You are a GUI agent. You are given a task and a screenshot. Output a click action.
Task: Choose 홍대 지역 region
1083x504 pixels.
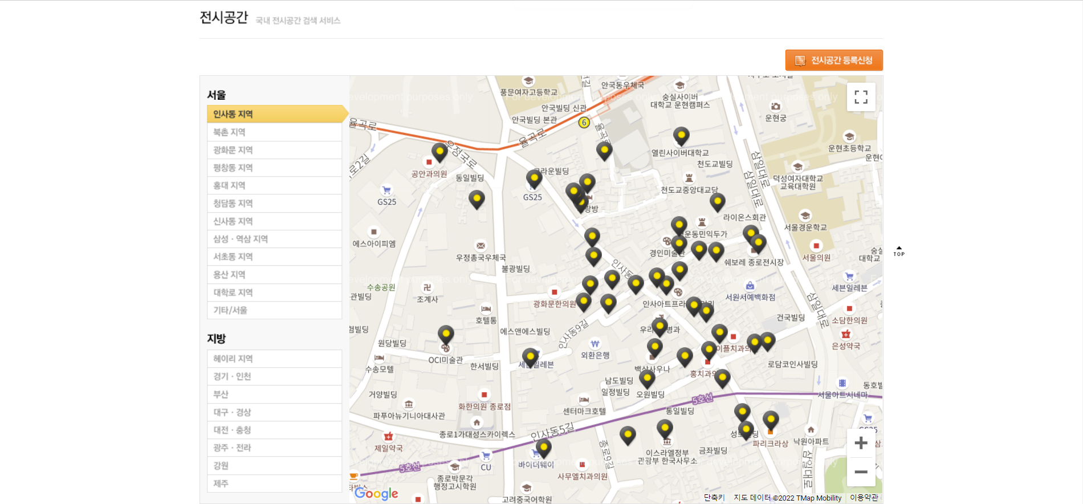(x=274, y=185)
